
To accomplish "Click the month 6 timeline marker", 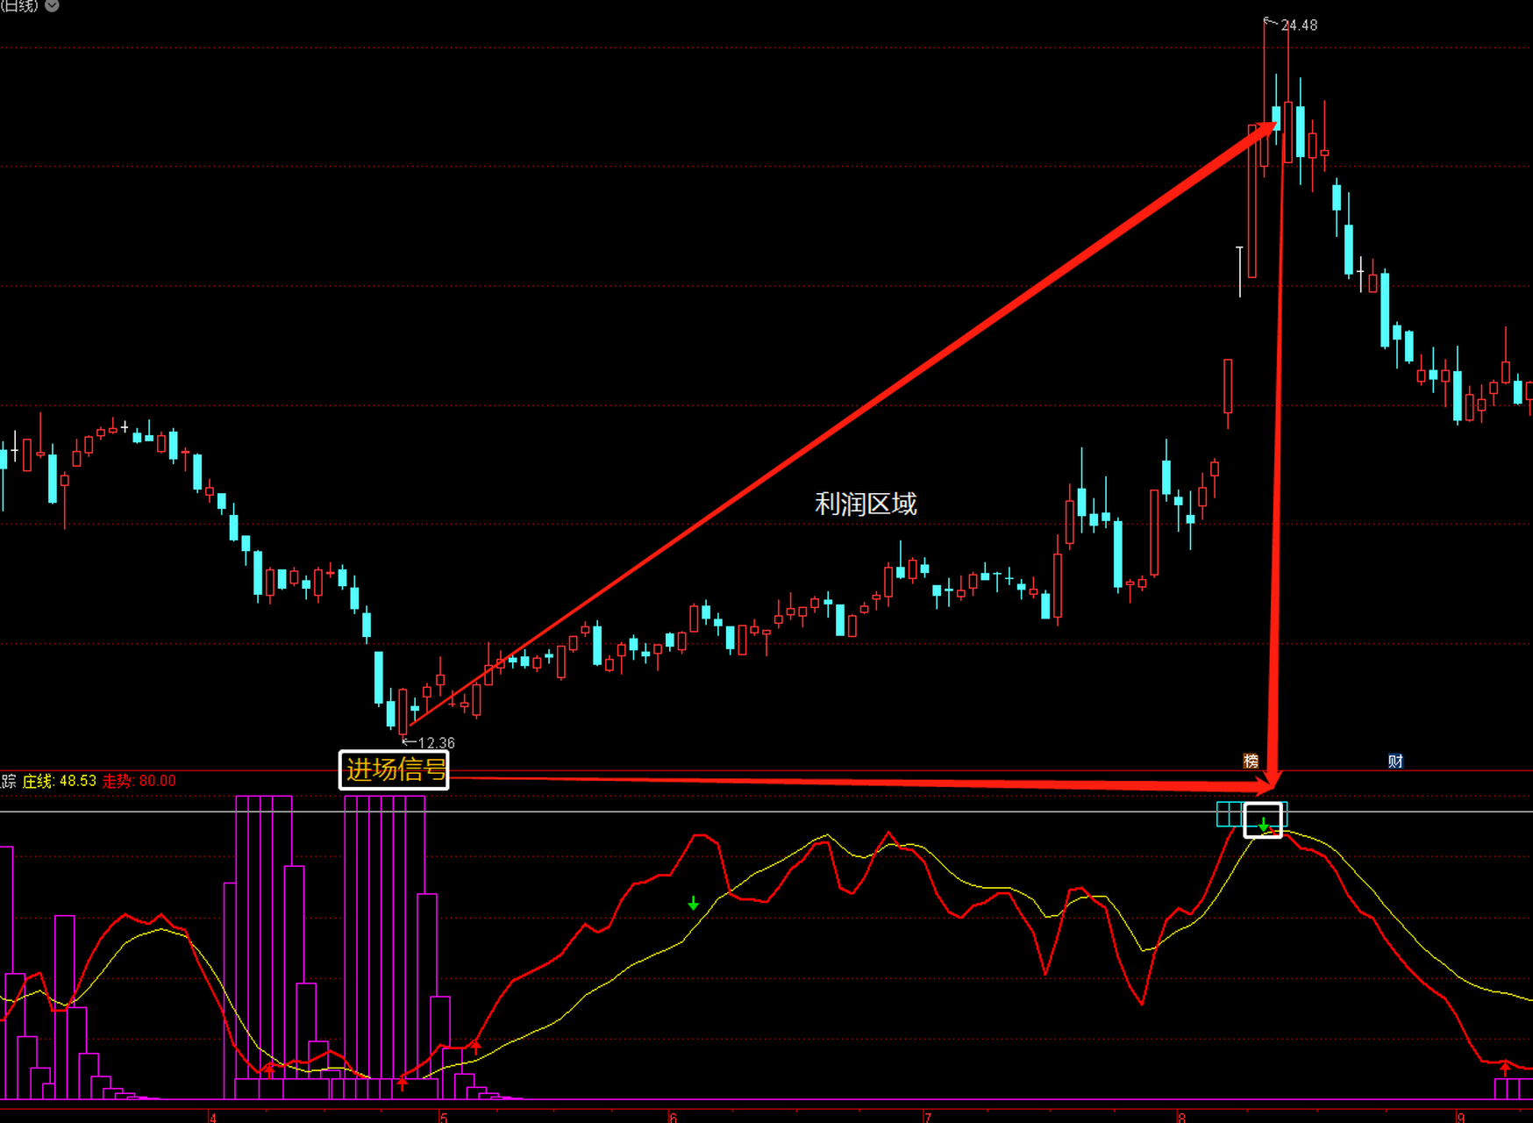I will (x=673, y=1117).
